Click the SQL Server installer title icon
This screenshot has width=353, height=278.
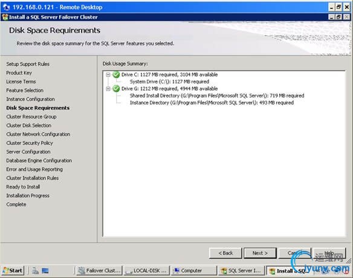click(x=5, y=17)
